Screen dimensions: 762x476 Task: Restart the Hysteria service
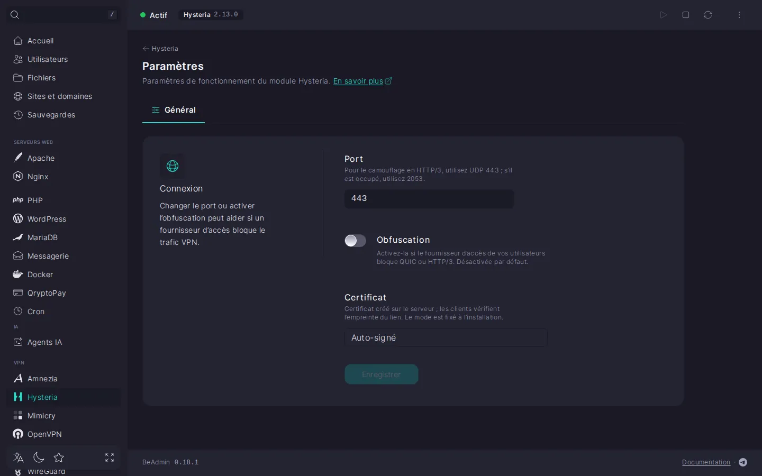click(x=708, y=15)
